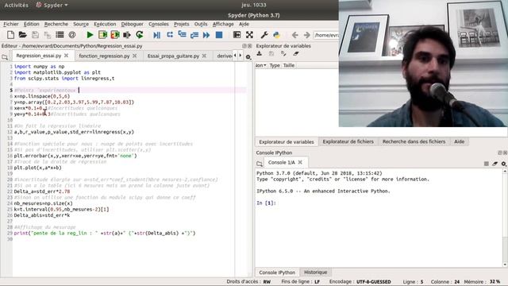Run the current cell icon

point(102,35)
